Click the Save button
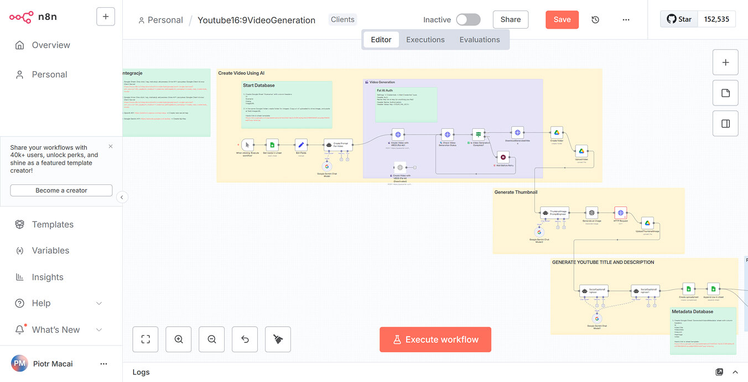Screen dimensions: 748x382 562,19
